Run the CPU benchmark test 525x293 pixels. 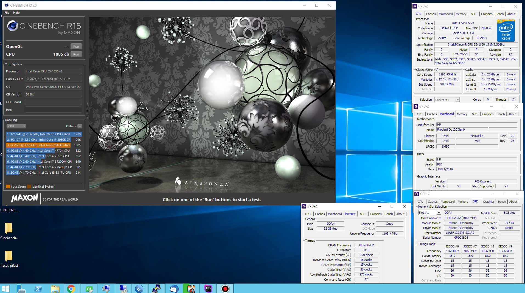[76, 54]
